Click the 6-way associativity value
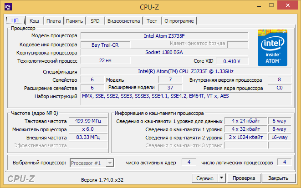 280,121
